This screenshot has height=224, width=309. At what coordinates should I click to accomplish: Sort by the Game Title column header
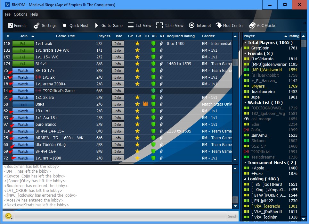[x=65, y=36]
